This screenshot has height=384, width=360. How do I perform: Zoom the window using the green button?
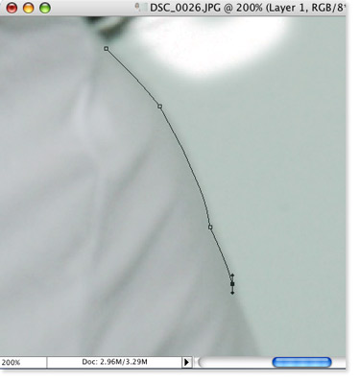coord(45,8)
